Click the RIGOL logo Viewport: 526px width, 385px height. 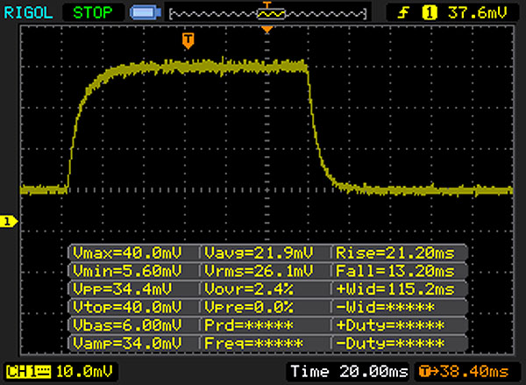28,13
